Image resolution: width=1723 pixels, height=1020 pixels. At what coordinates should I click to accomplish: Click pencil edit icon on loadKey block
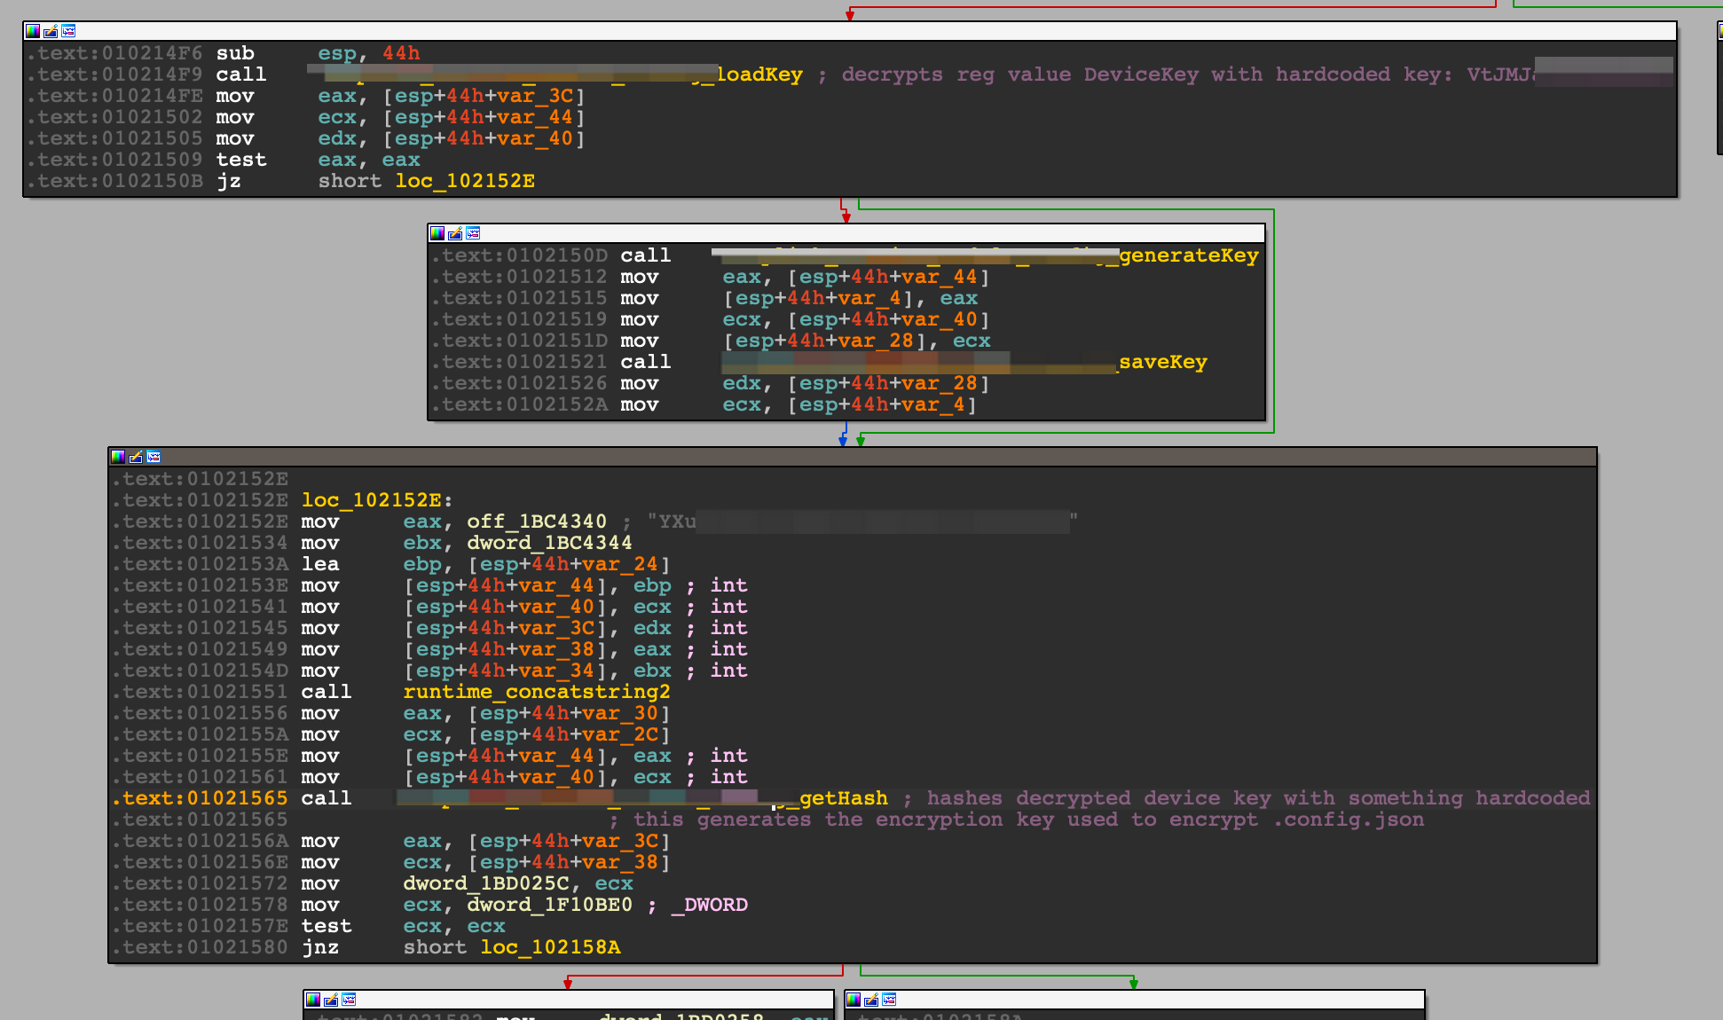51,31
